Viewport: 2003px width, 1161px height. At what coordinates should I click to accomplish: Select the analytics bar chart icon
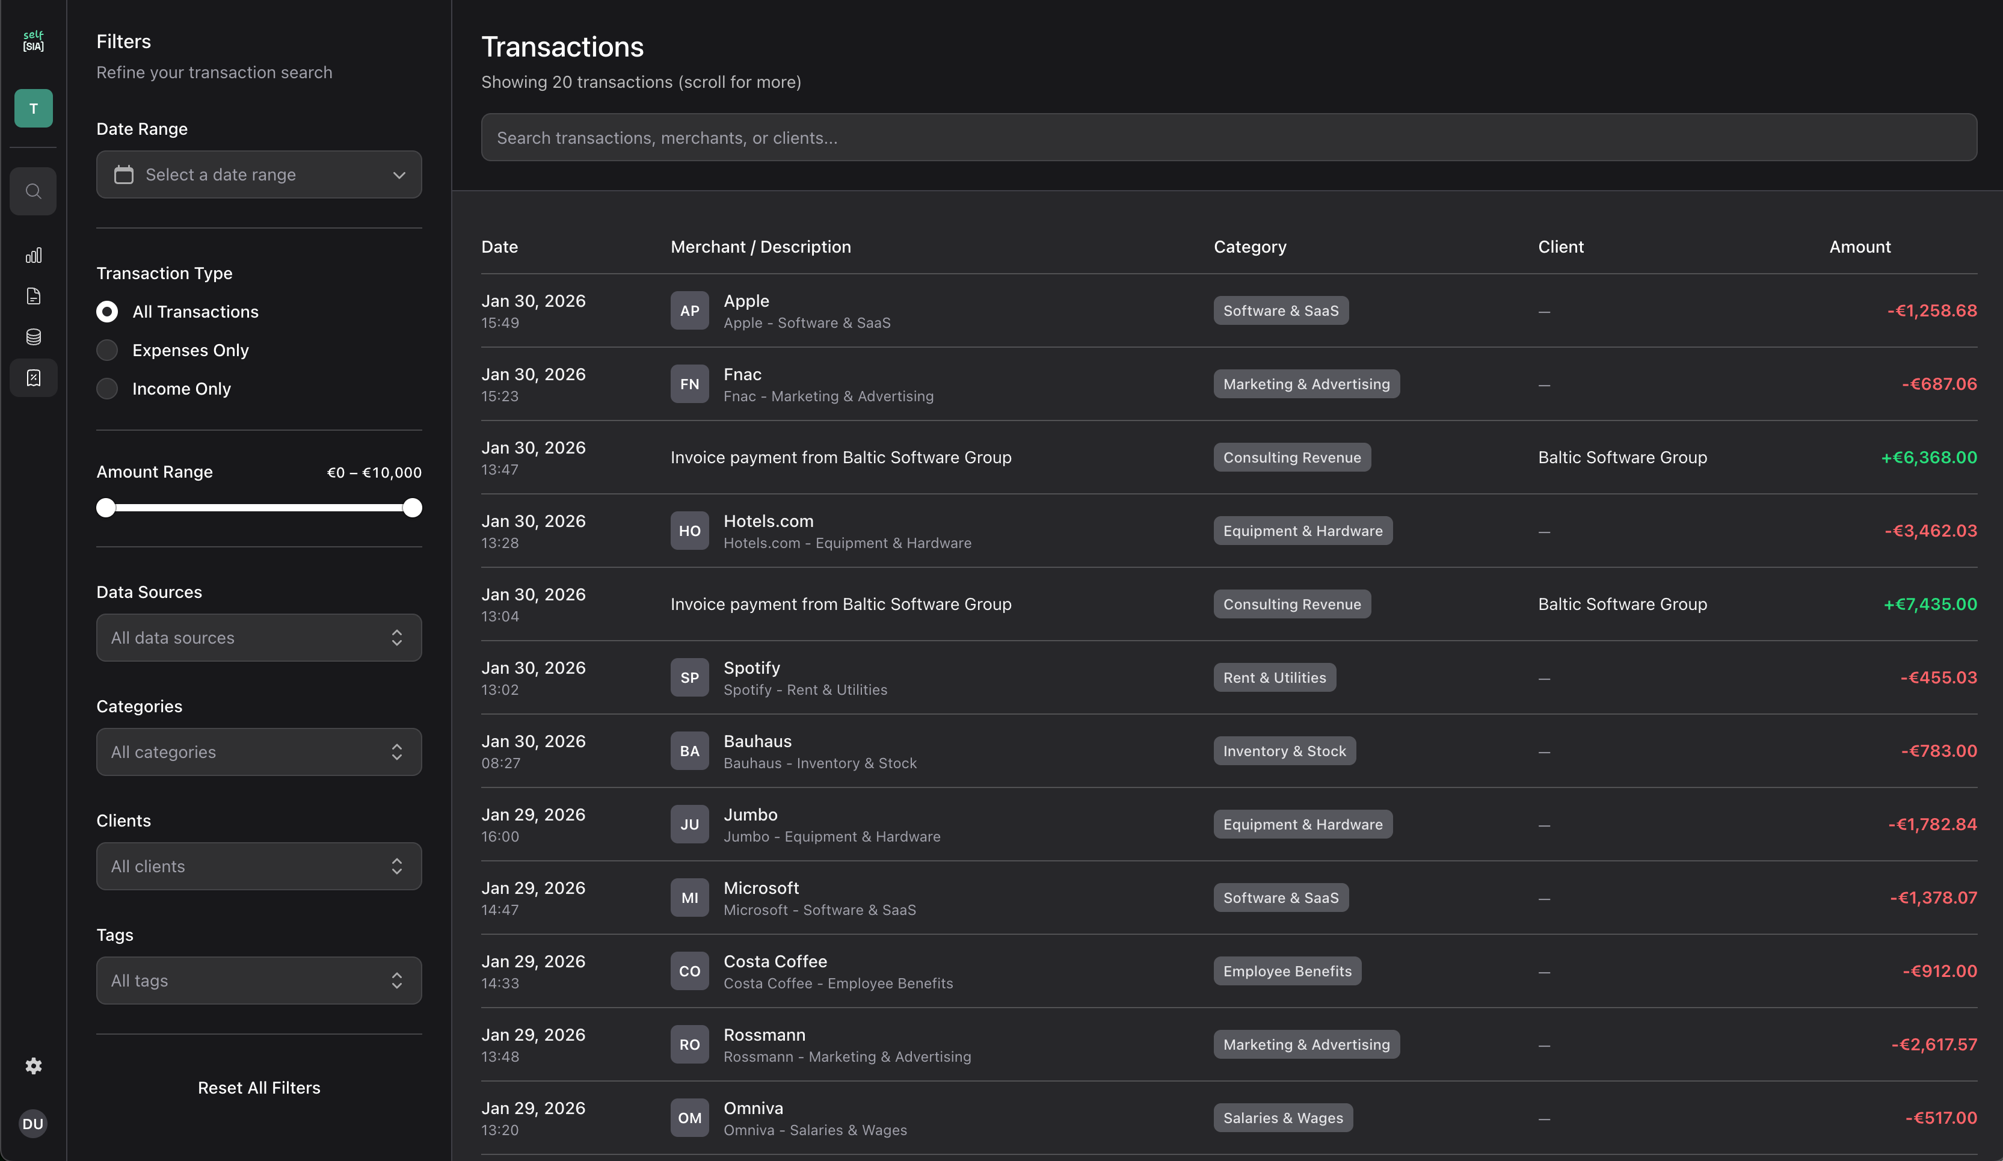(32, 255)
